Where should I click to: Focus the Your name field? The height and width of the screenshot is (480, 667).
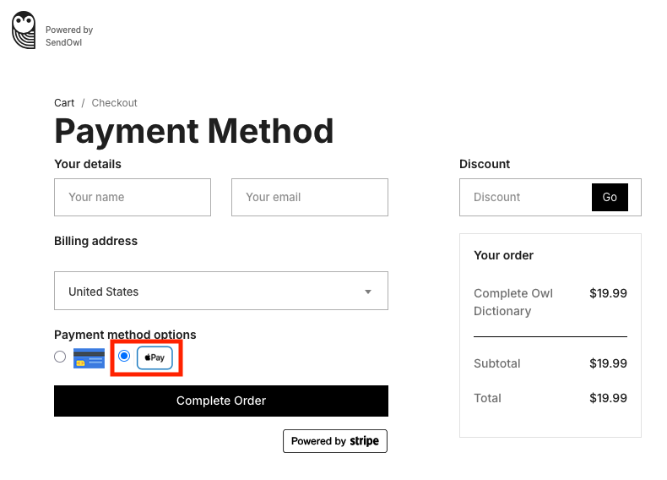pos(133,197)
